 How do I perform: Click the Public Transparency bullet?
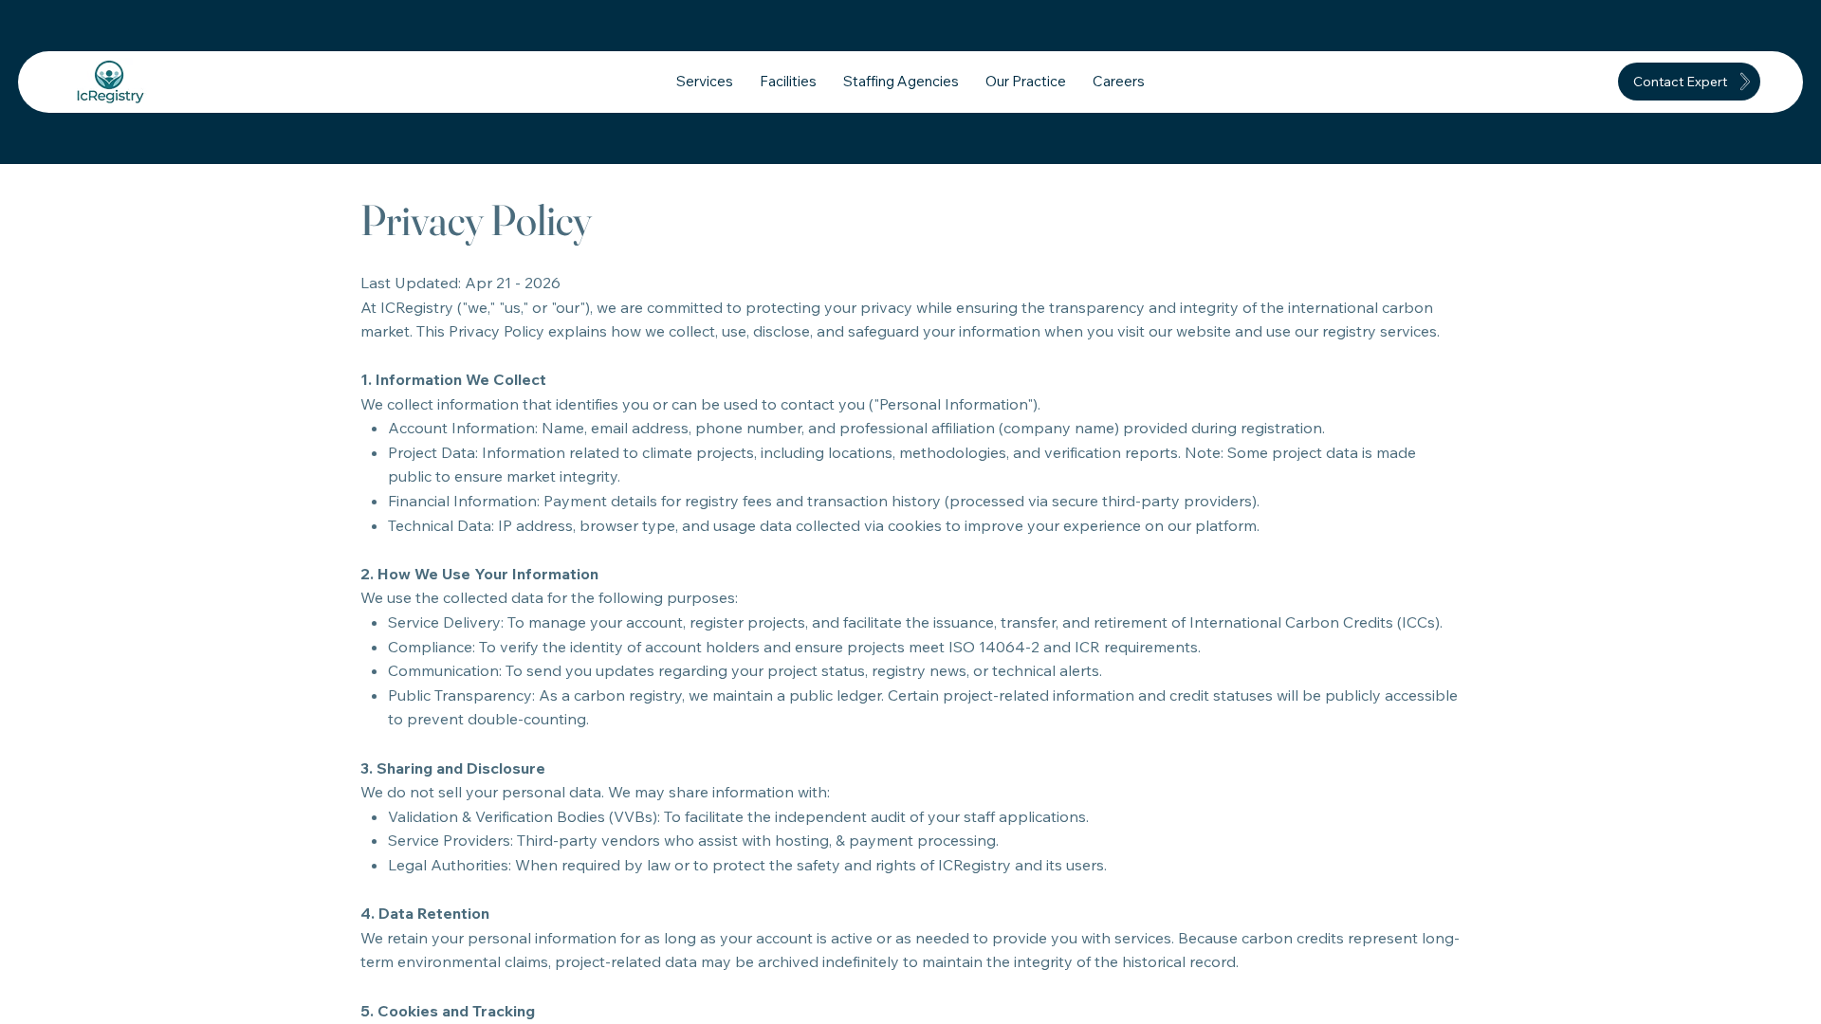click(x=923, y=707)
